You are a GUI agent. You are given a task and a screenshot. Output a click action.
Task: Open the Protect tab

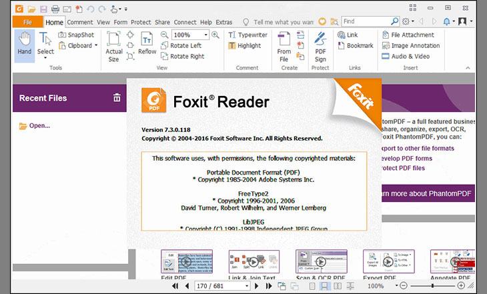click(x=141, y=22)
